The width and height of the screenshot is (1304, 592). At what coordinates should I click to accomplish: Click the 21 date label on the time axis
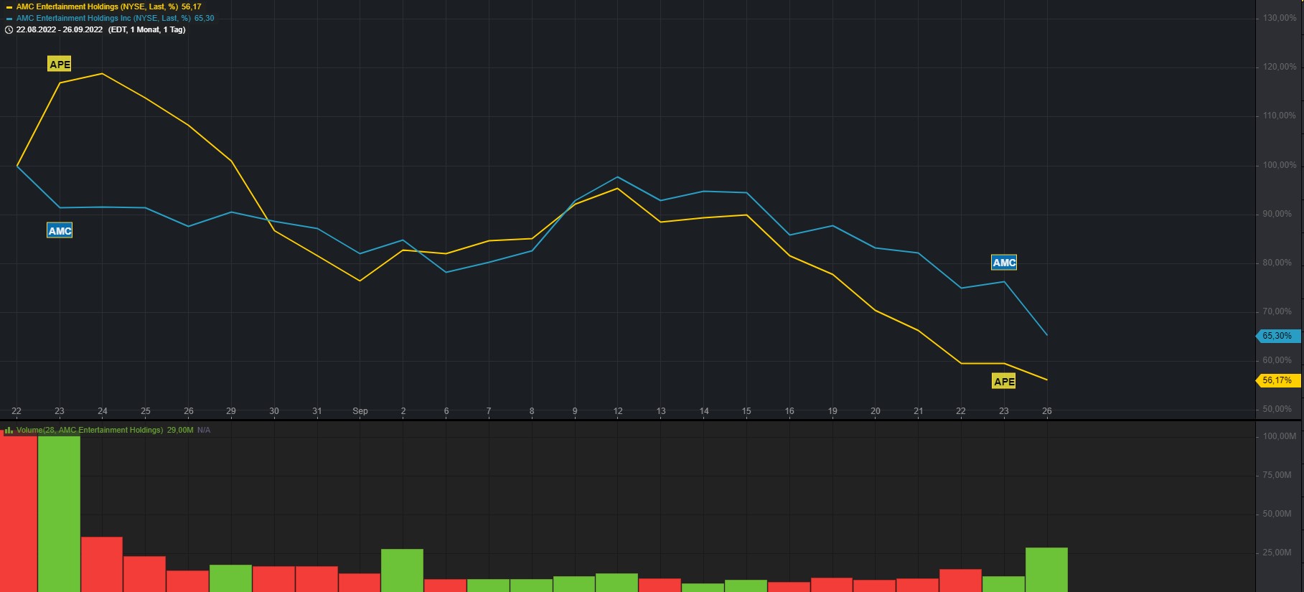coord(918,411)
